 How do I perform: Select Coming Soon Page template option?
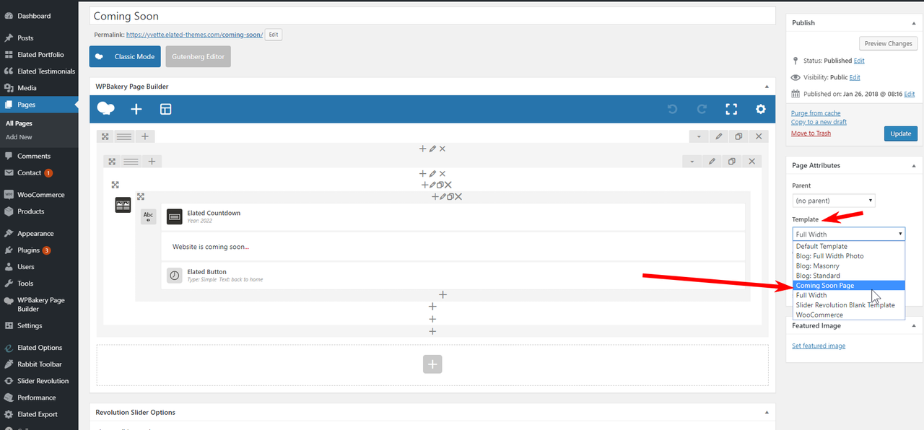point(849,286)
